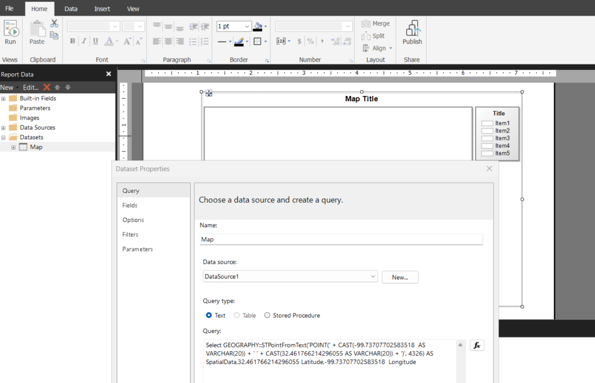The height and width of the screenshot is (383, 595).
Task: Switch to the Data ribbon tab
Action: pos(70,9)
